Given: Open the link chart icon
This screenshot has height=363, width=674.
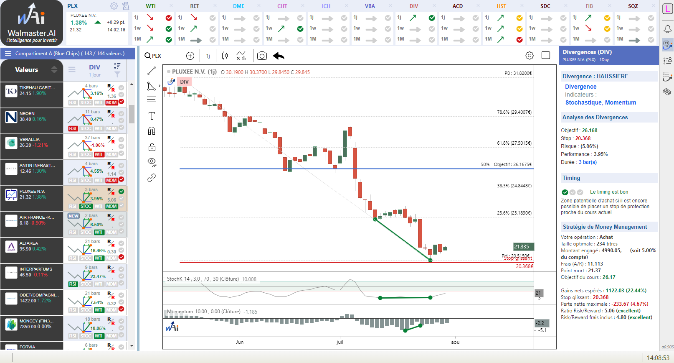Looking at the screenshot, I should pos(152,178).
